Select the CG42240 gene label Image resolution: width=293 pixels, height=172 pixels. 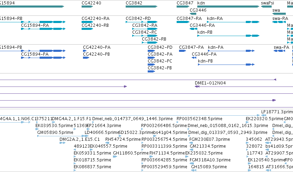tap(91, 3)
